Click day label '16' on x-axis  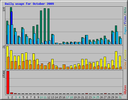pos(64,97)
